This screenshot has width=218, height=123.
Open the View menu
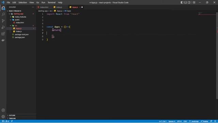(32, 2)
